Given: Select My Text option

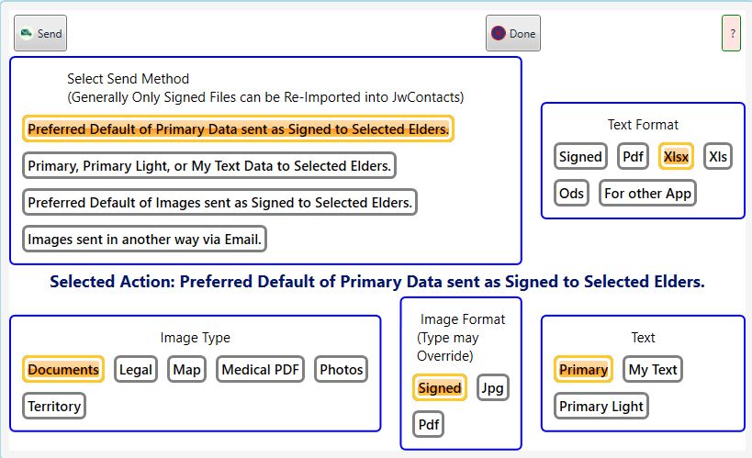Looking at the screenshot, I should tap(652, 369).
